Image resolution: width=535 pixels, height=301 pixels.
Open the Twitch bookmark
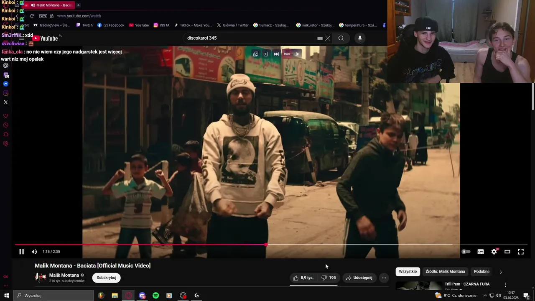coord(84,25)
